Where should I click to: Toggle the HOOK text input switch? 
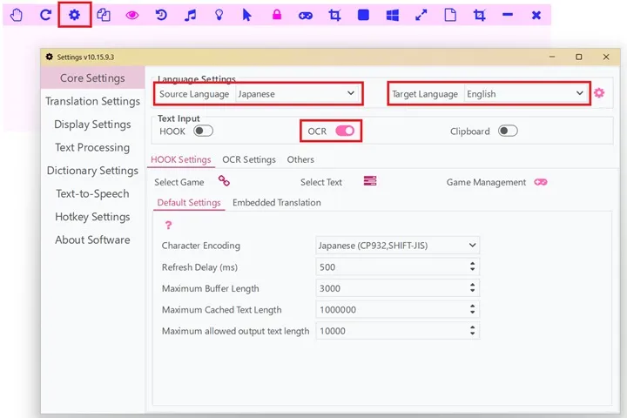coord(203,131)
